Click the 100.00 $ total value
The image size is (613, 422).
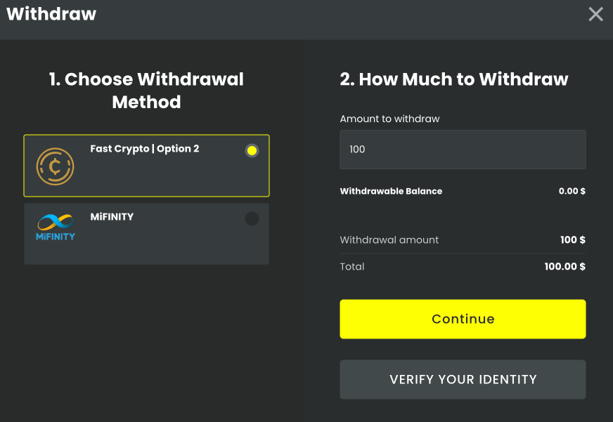coord(564,267)
